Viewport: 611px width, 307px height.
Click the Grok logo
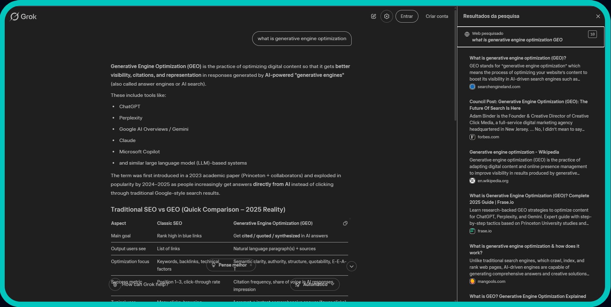23,16
